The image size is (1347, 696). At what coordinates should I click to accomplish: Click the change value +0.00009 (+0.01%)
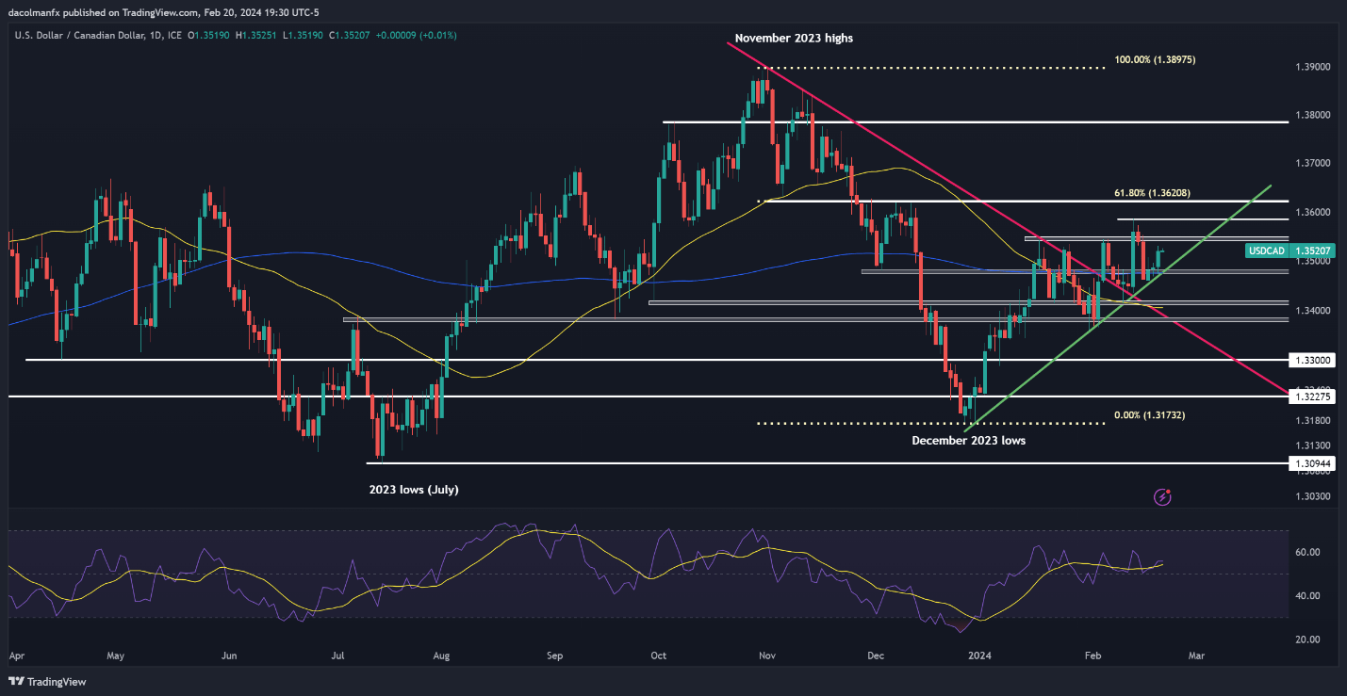click(x=415, y=36)
